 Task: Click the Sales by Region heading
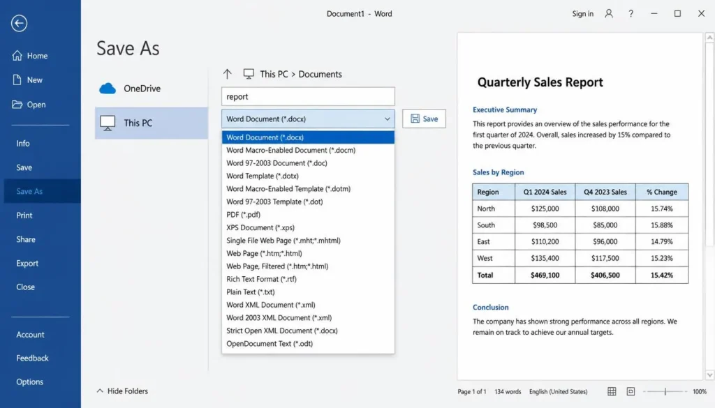[498, 172]
